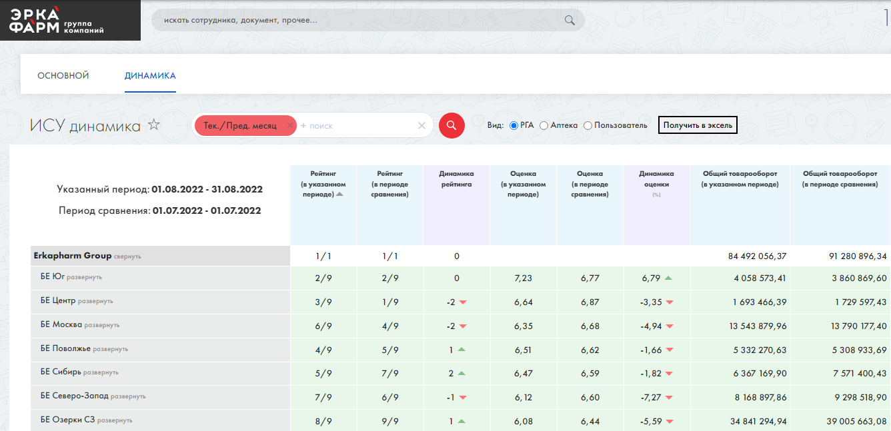This screenshot has width=891, height=431.
Task: Collapse the Erkapharm Group row
Action: 127,256
